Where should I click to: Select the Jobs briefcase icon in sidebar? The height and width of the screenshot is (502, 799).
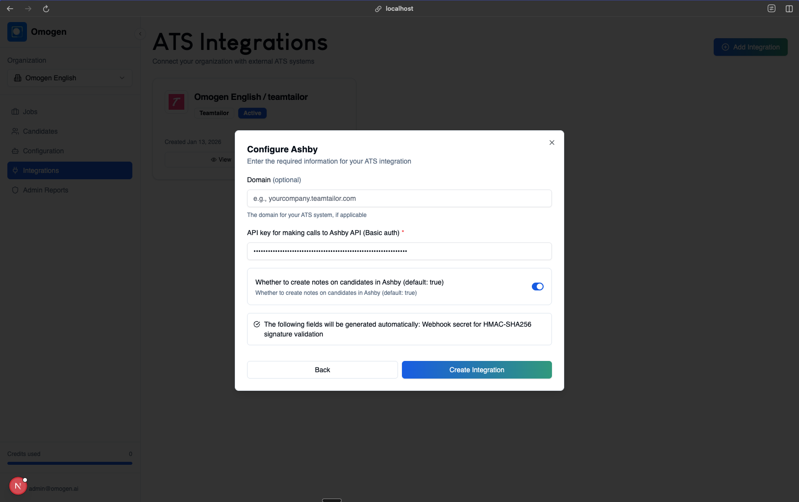(x=15, y=112)
